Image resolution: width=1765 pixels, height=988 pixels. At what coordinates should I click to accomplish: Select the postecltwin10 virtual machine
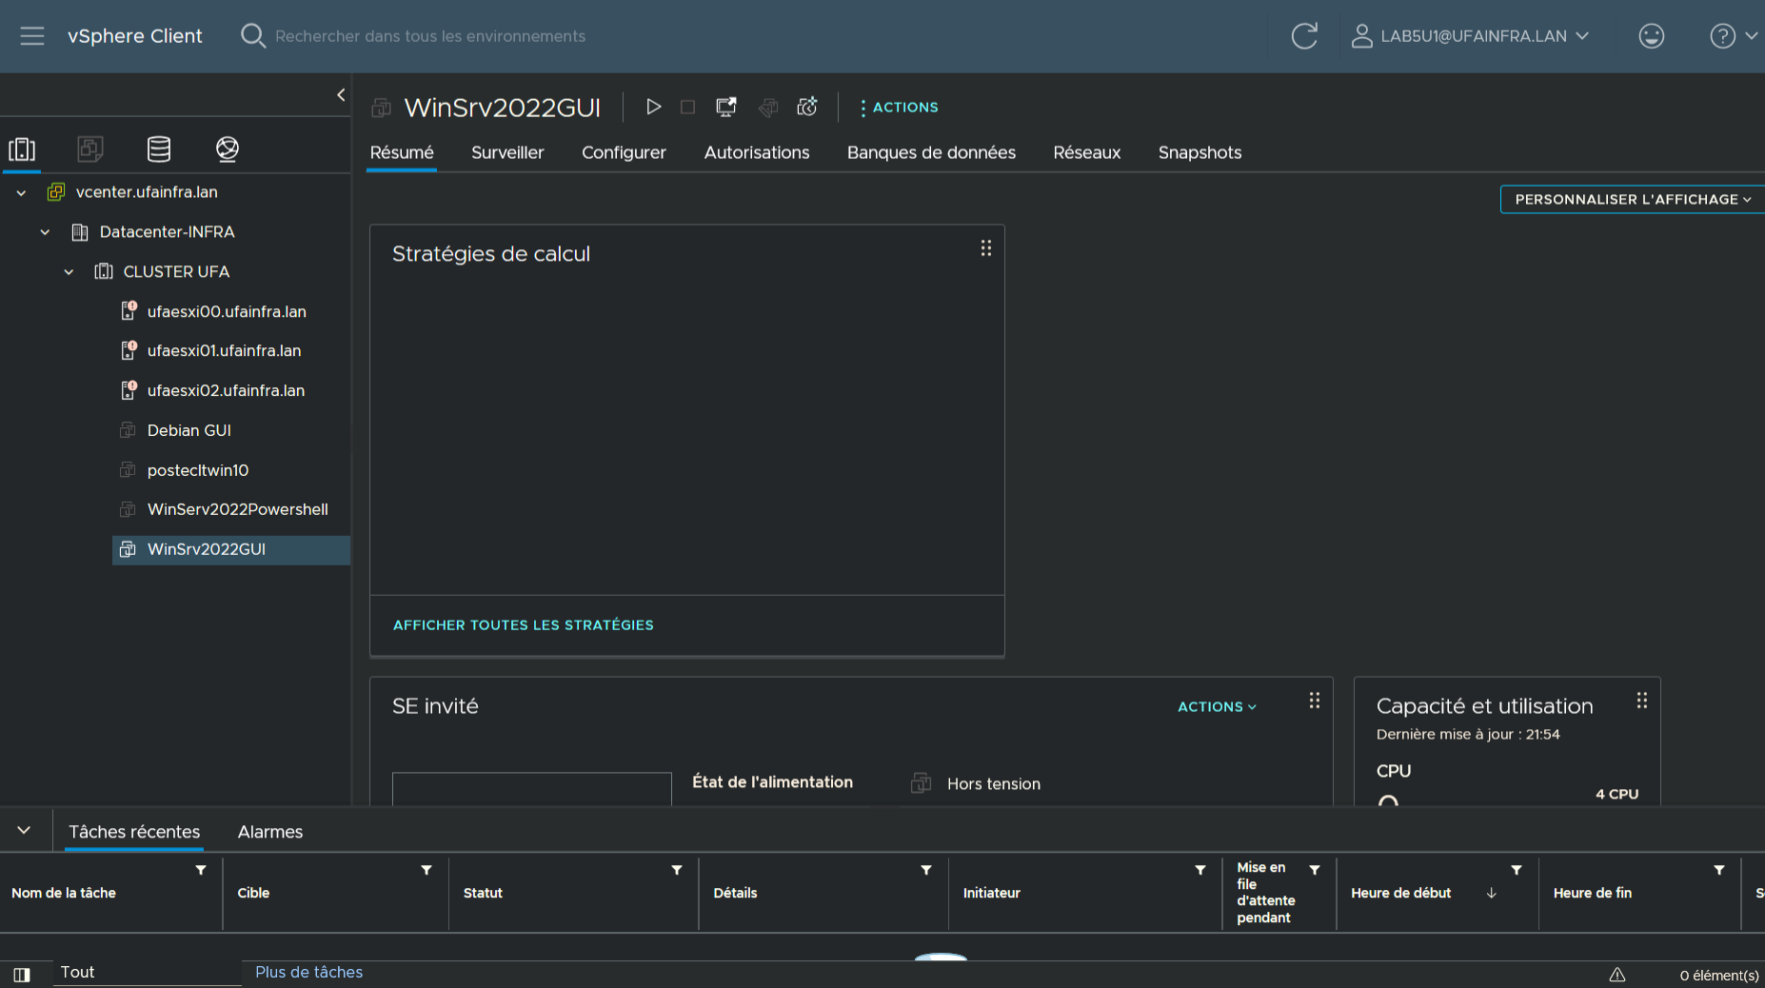pos(198,470)
